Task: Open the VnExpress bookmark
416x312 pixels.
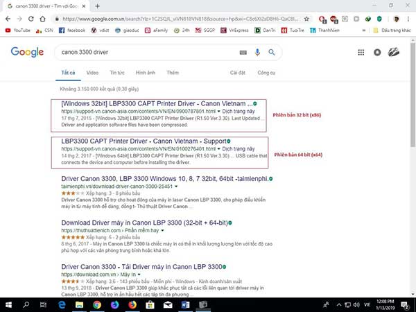Action: click(x=235, y=31)
